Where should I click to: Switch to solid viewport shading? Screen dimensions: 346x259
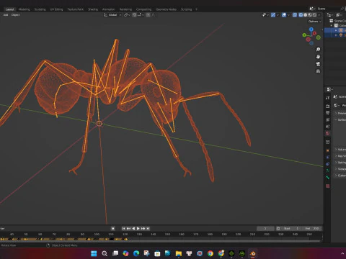(306, 15)
